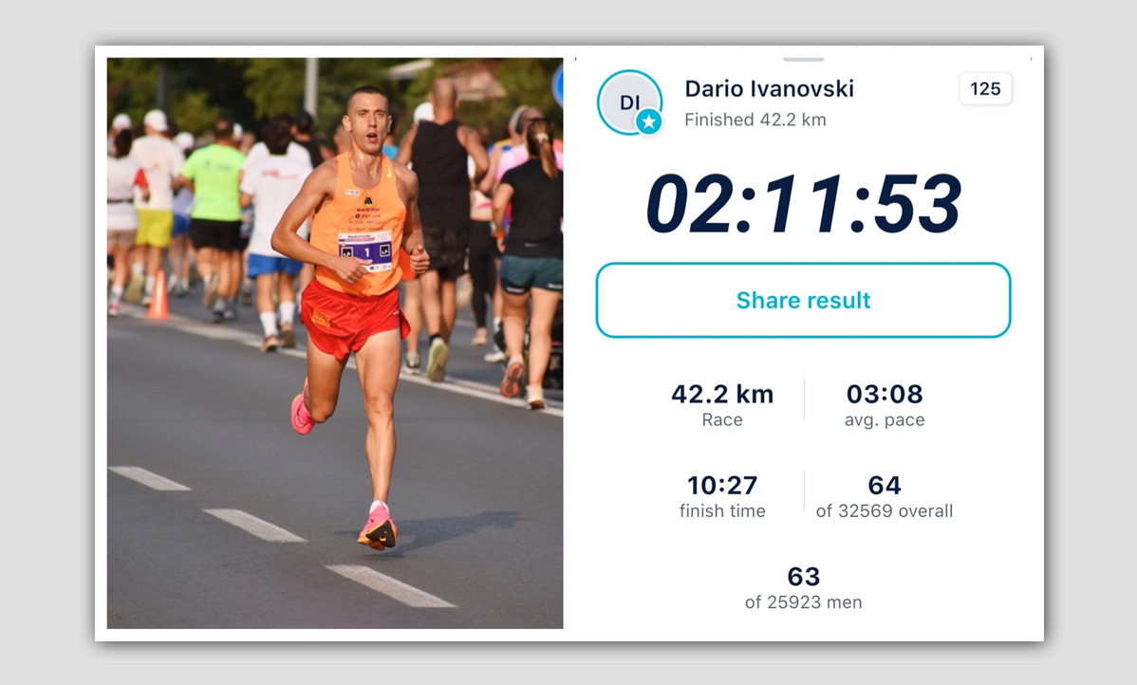
Task: Click the star badge on avatar
Action: (x=649, y=121)
